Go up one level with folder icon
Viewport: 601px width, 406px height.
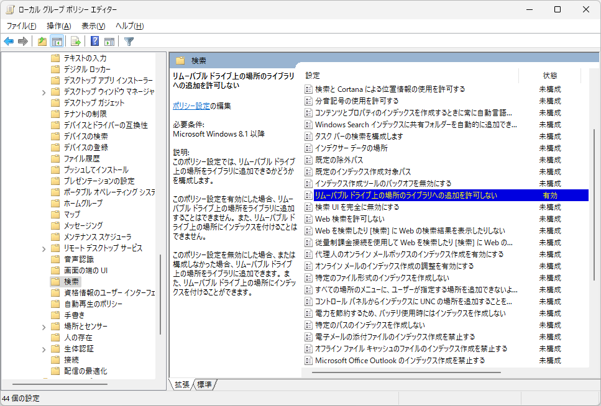[42, 42]
